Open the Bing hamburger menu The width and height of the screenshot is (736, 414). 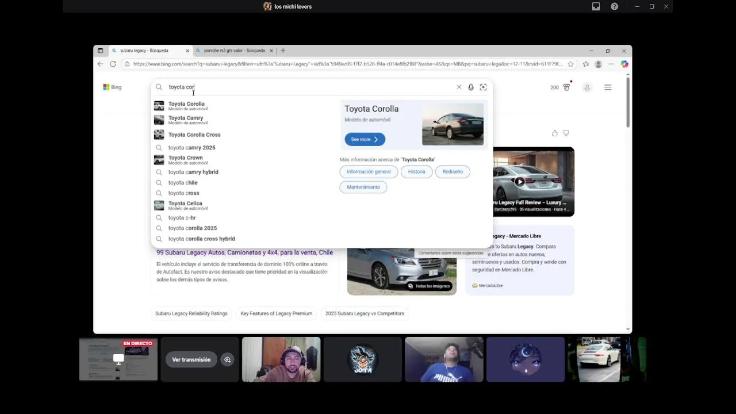tap(608, 87)
